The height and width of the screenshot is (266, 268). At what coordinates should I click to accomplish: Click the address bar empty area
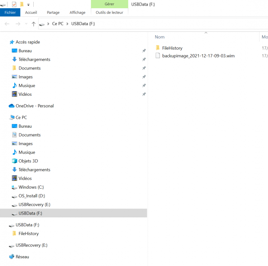pyautogui.click(x=177, y=24)
